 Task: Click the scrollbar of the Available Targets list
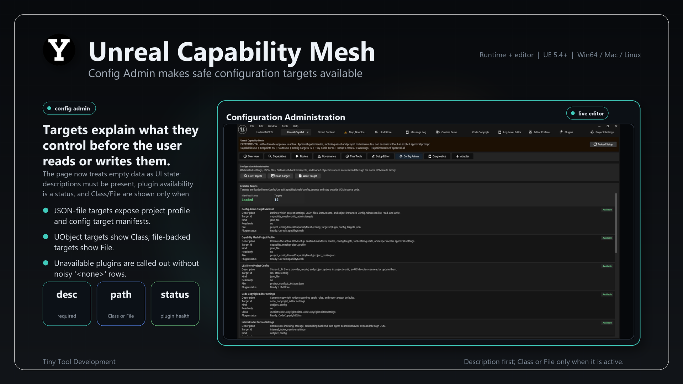[616, 223]
